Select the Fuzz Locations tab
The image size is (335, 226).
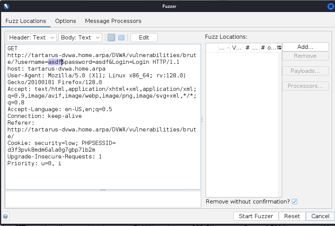click(26, 21)
